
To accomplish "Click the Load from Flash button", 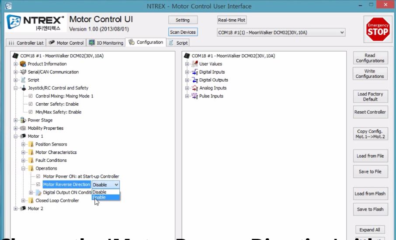I will coord(370,194).
